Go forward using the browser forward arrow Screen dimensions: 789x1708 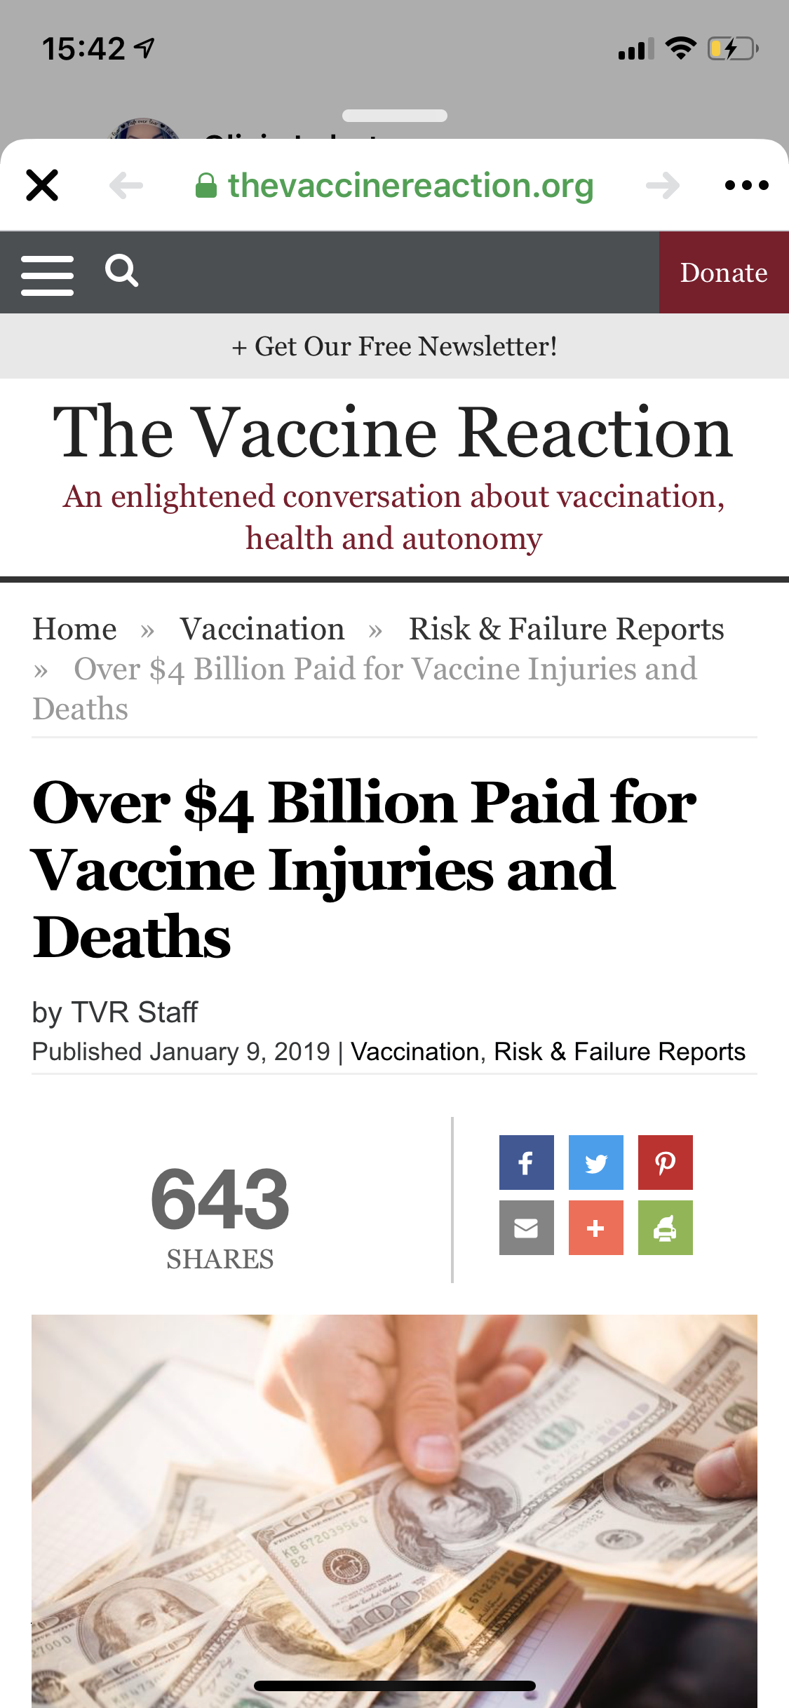tap(663, 186)
